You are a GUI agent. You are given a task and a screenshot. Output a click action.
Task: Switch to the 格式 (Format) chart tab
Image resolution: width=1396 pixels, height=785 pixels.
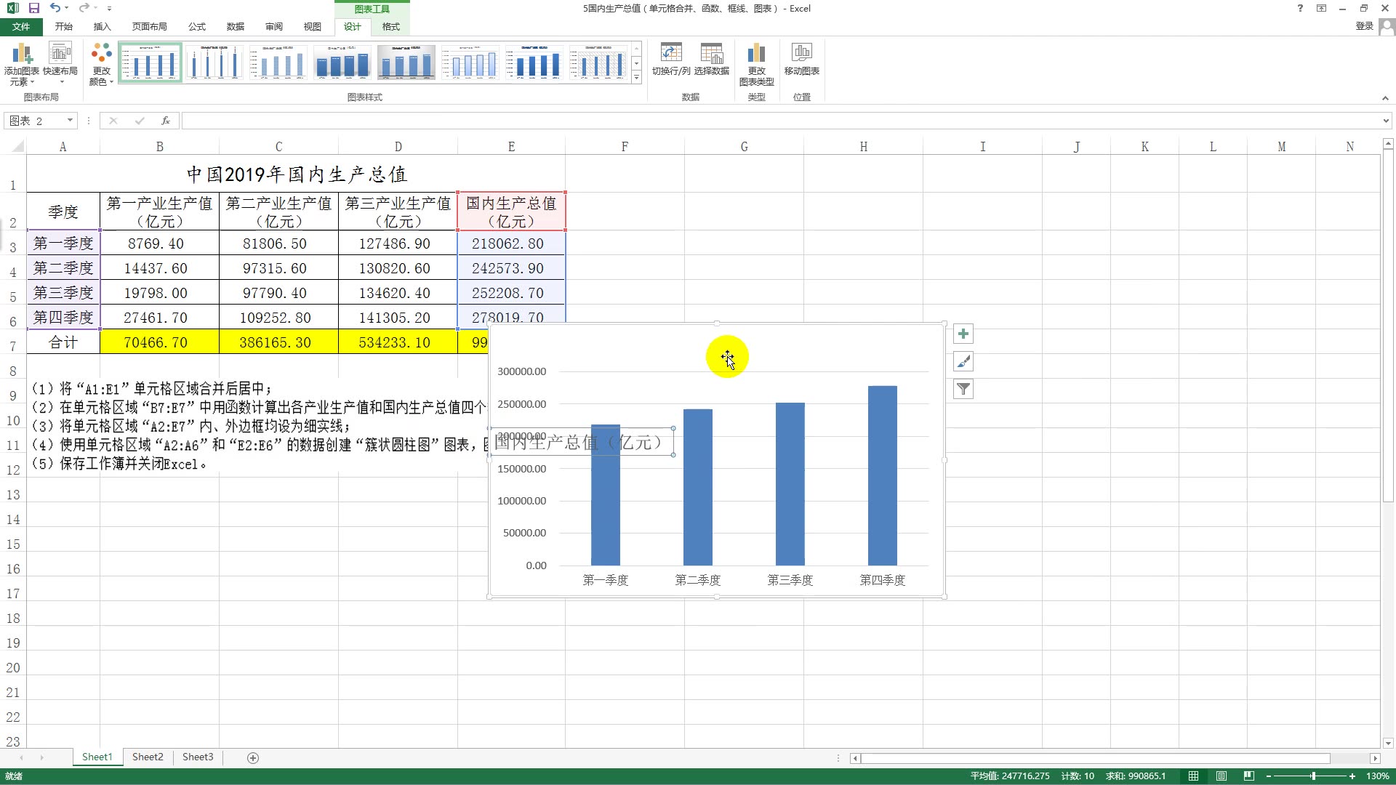[x=390, y=26]
